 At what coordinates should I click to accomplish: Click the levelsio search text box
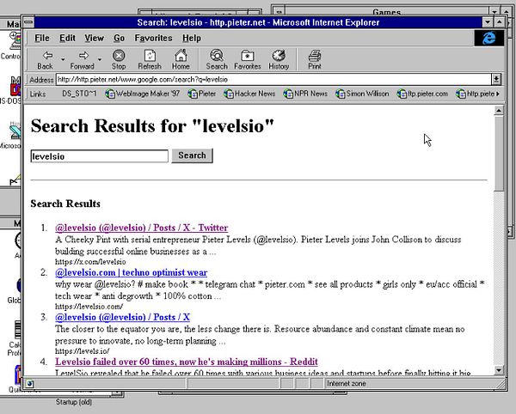100,156
